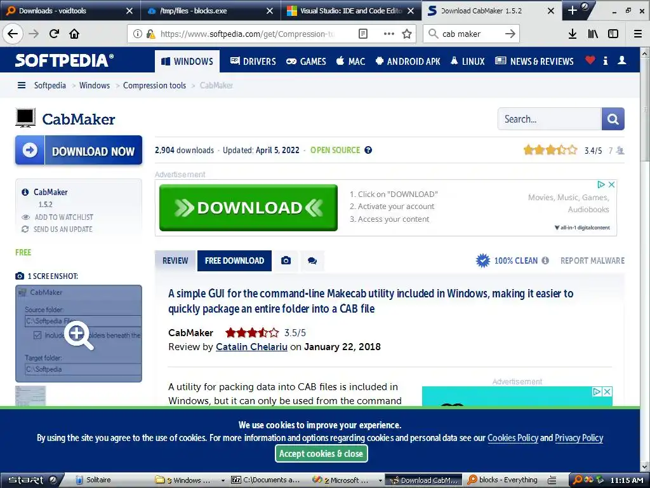Expand grouped Microsoft taskbar dropdown
This screenshot has width=650, height=488.
point(380,480)
